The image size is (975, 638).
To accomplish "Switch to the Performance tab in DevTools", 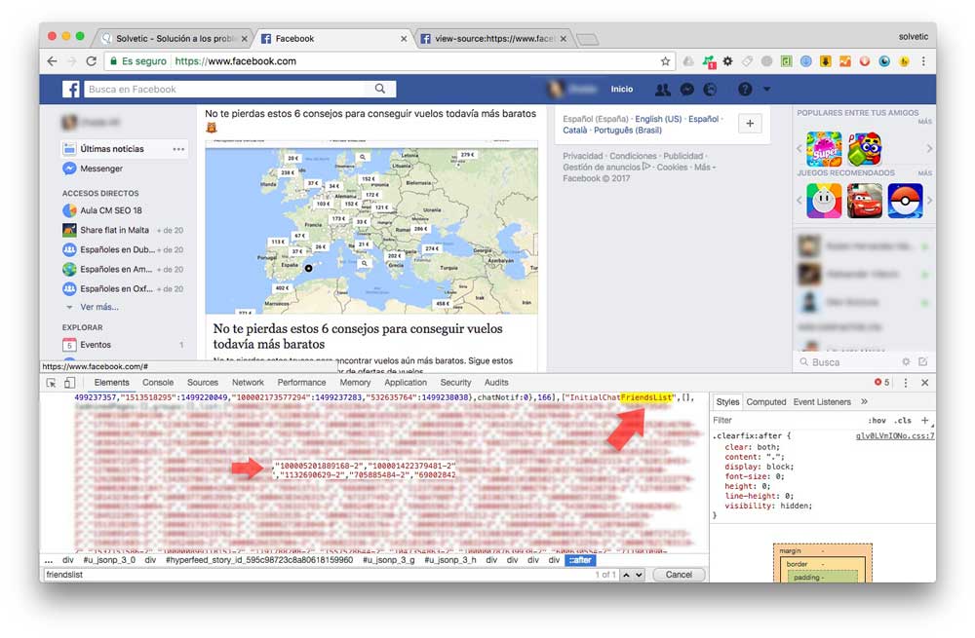I will pos(301,383).
